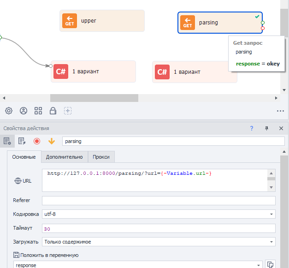Pin the action properties panel

[x=266, y=128]
